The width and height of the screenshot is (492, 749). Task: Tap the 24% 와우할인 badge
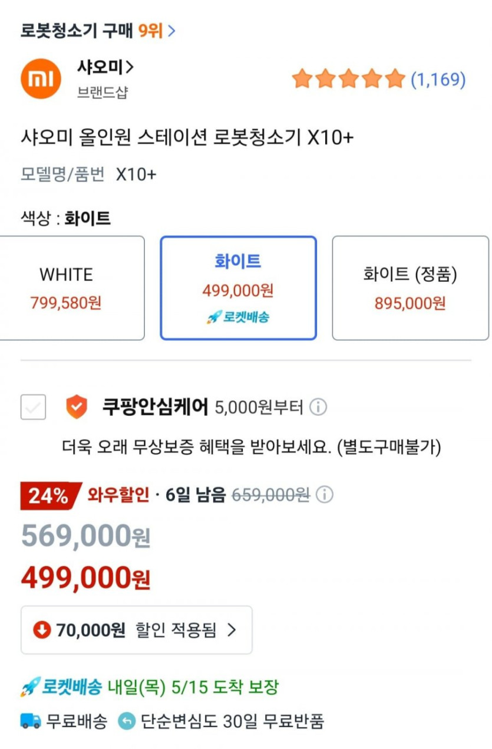49,495
